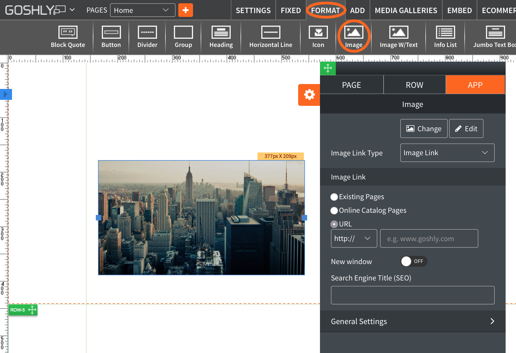Select the Existing Pages radio option
The height and width of the screenshot is (353, 516).
coord(334,197)
